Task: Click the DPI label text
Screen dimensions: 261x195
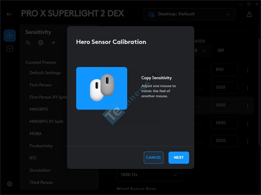Action: tap(221, 51)
